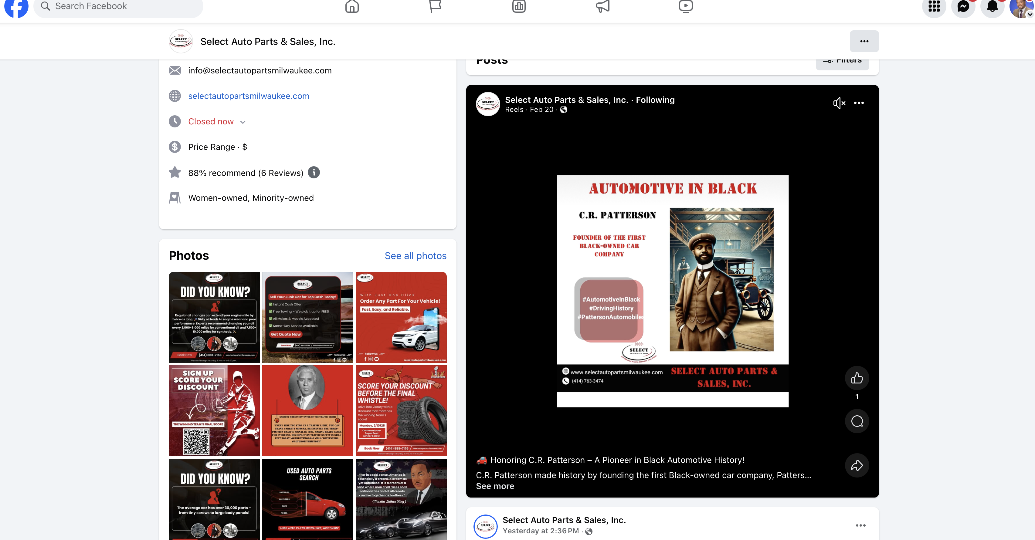Click the See all photos link
Viewport: 1035px width, 540px height.
(416, 256)
